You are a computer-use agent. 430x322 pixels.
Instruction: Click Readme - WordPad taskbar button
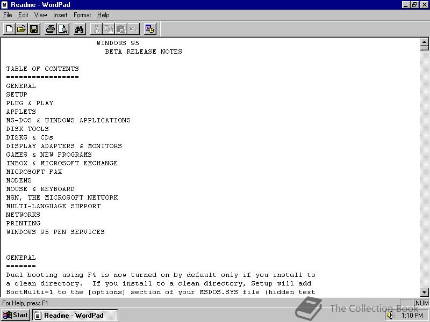tap(75, 316)
